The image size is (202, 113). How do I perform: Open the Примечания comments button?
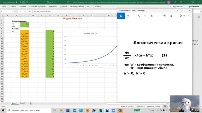coord(193,6)
